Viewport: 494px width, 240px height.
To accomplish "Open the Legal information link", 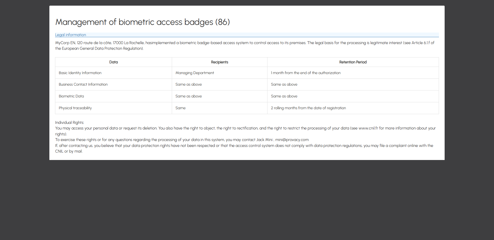I will 70,35.
